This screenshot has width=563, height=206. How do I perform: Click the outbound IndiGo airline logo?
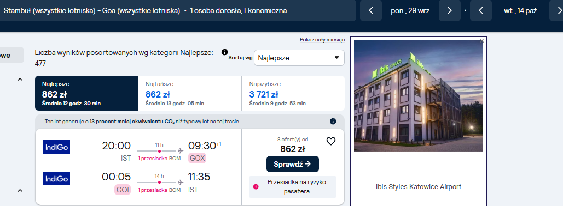tap(56, 147)
